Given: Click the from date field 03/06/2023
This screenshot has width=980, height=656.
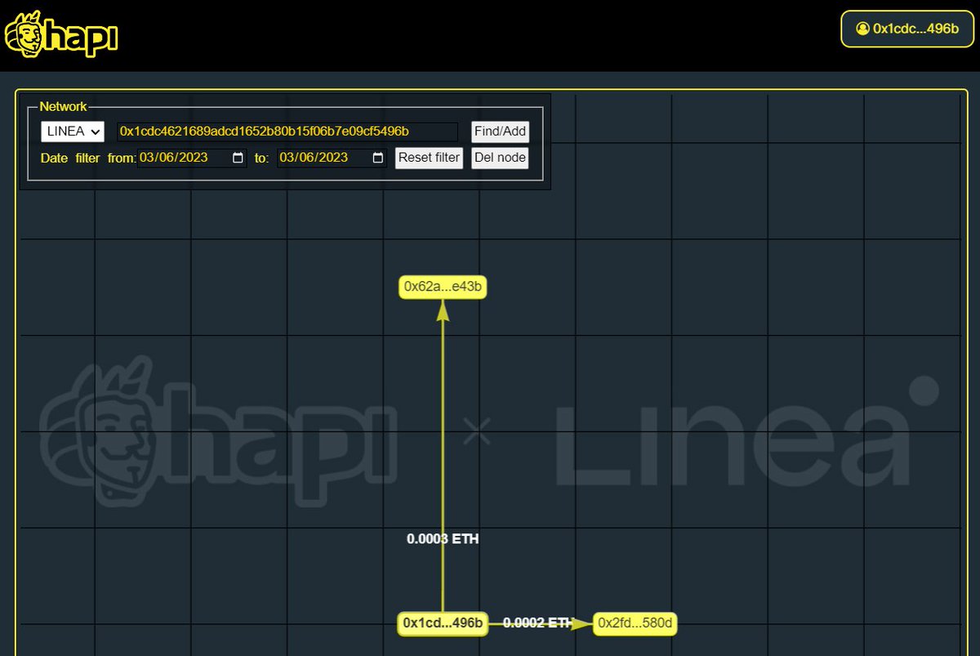Looking at the screenshot, I should click(x=192, y=158).
